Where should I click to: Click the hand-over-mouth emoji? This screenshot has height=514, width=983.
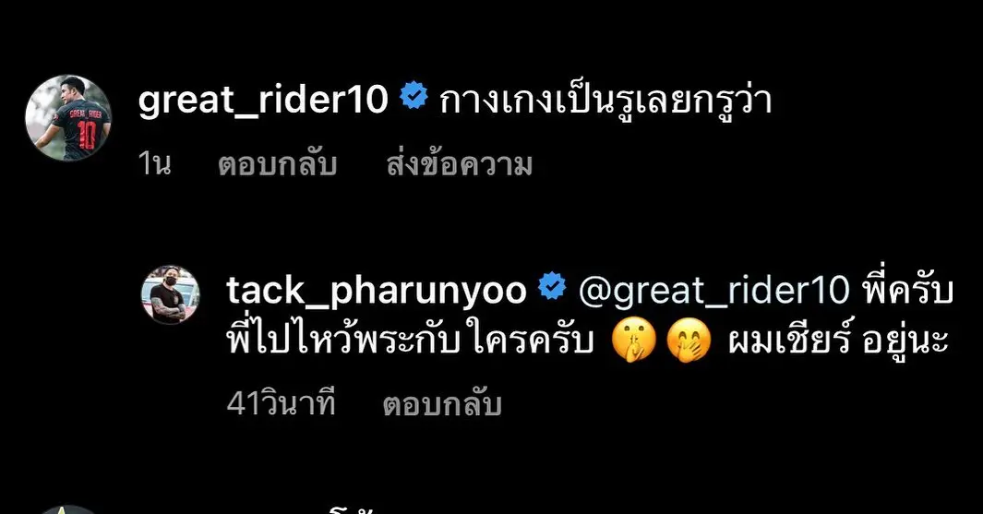pos(689,341)
